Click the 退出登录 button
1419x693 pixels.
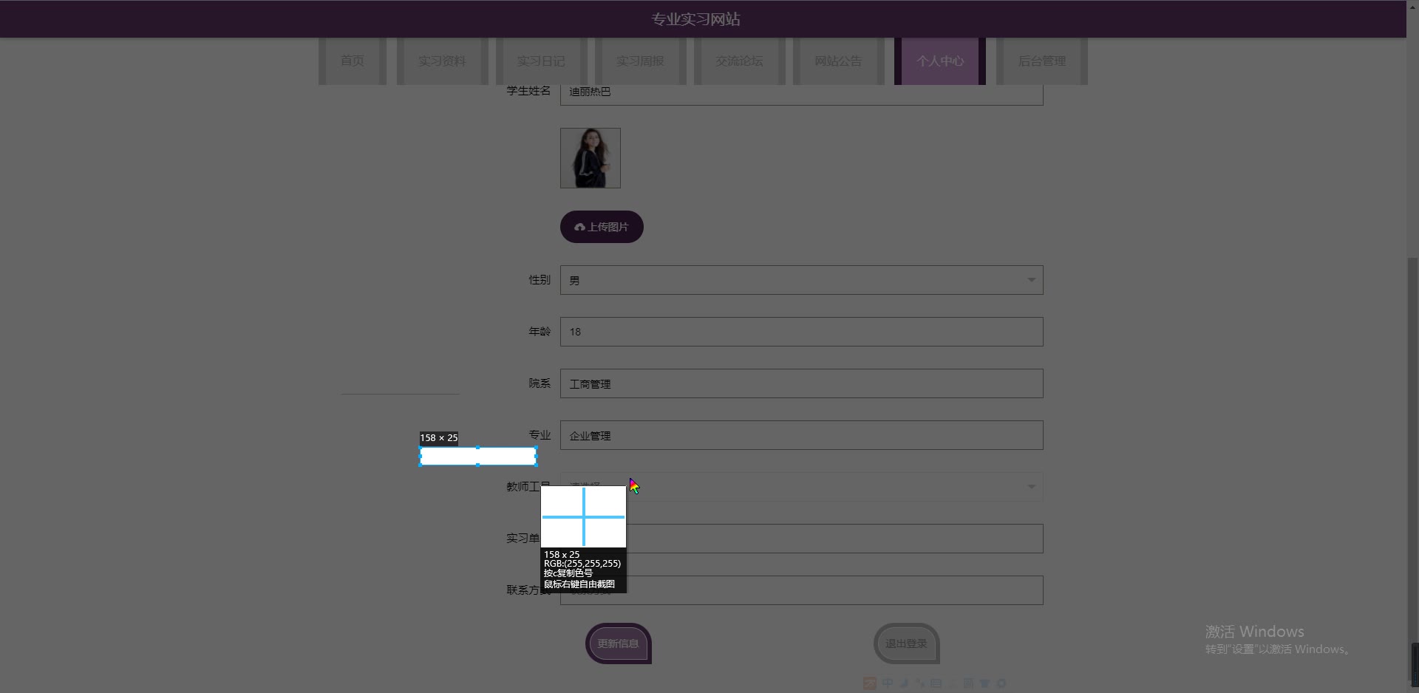907,643
